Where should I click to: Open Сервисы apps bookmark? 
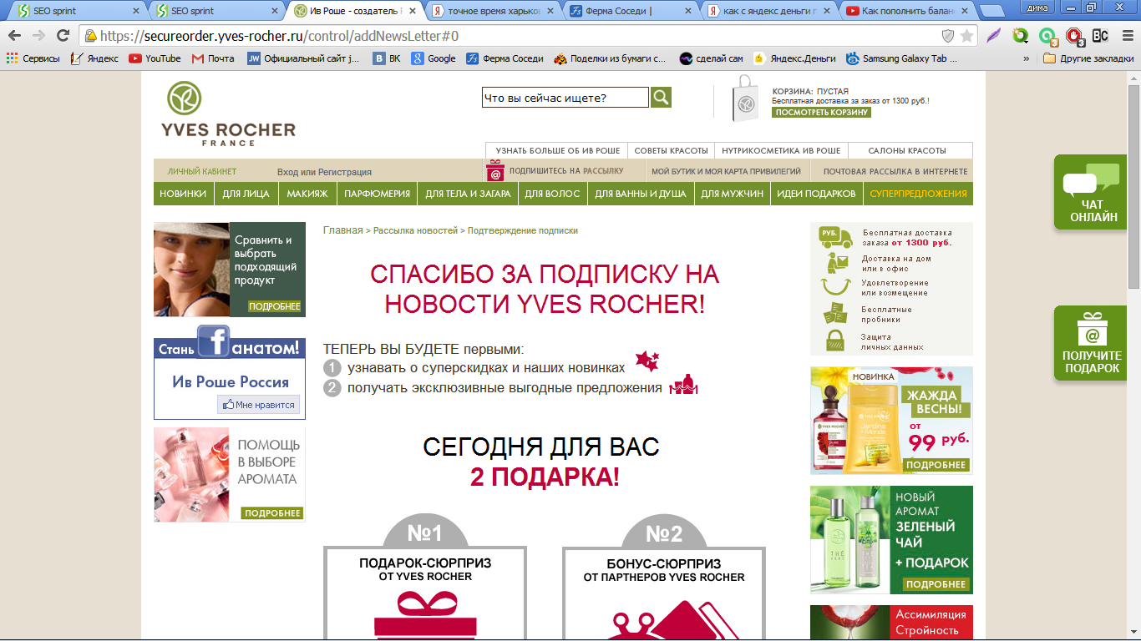33,58
